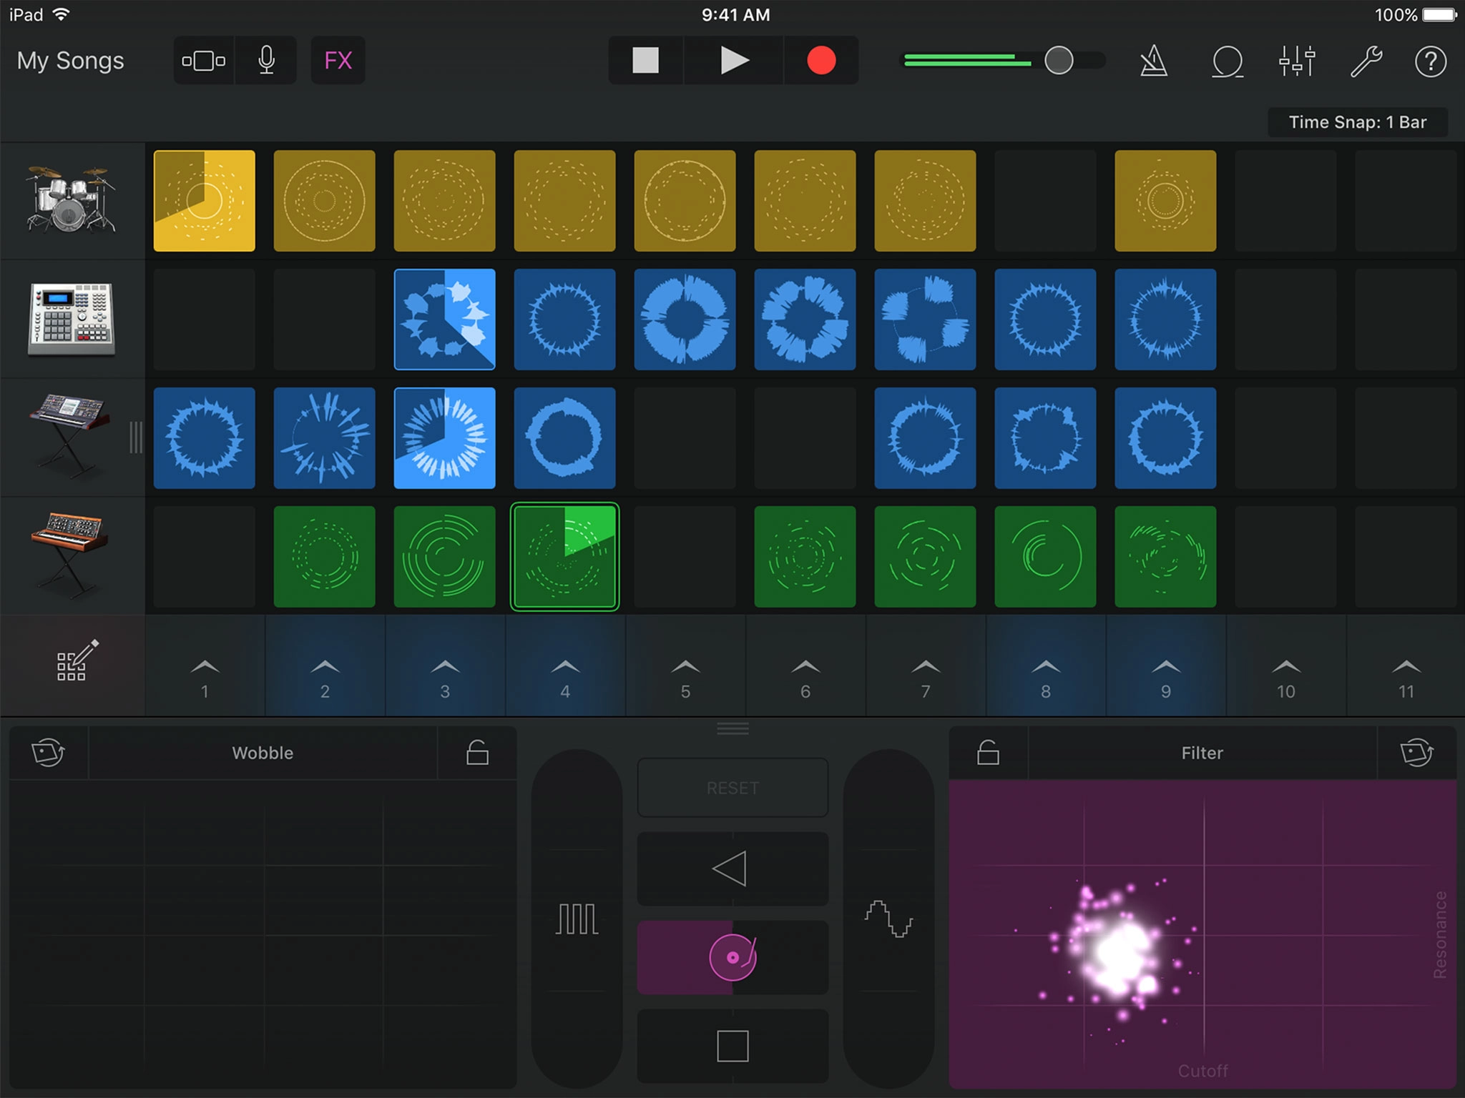This screenshot has width=1465, height=1098.
Task: Toggle the Filter effect lock
Action: 988,753
